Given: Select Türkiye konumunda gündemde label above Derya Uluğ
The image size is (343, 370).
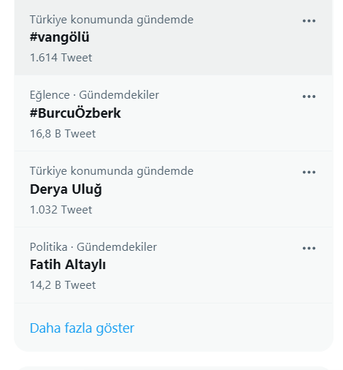Looking at the screenshot, I should (x=112, y=171).
